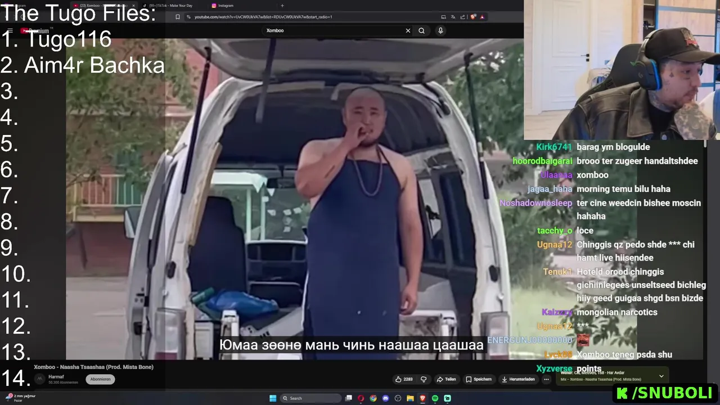
Task: Click chat username Xyzverse
Action: coord(554,369)
